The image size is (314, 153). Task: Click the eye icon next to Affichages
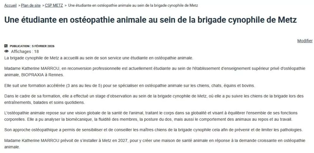click(x=6, y=51)
